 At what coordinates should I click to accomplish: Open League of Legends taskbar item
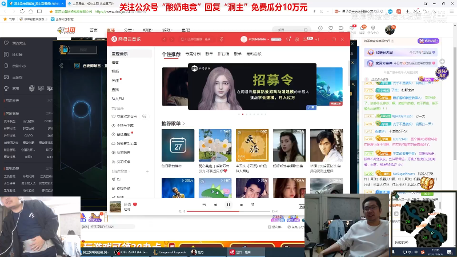pyautogui.click(x=170, y=252)
